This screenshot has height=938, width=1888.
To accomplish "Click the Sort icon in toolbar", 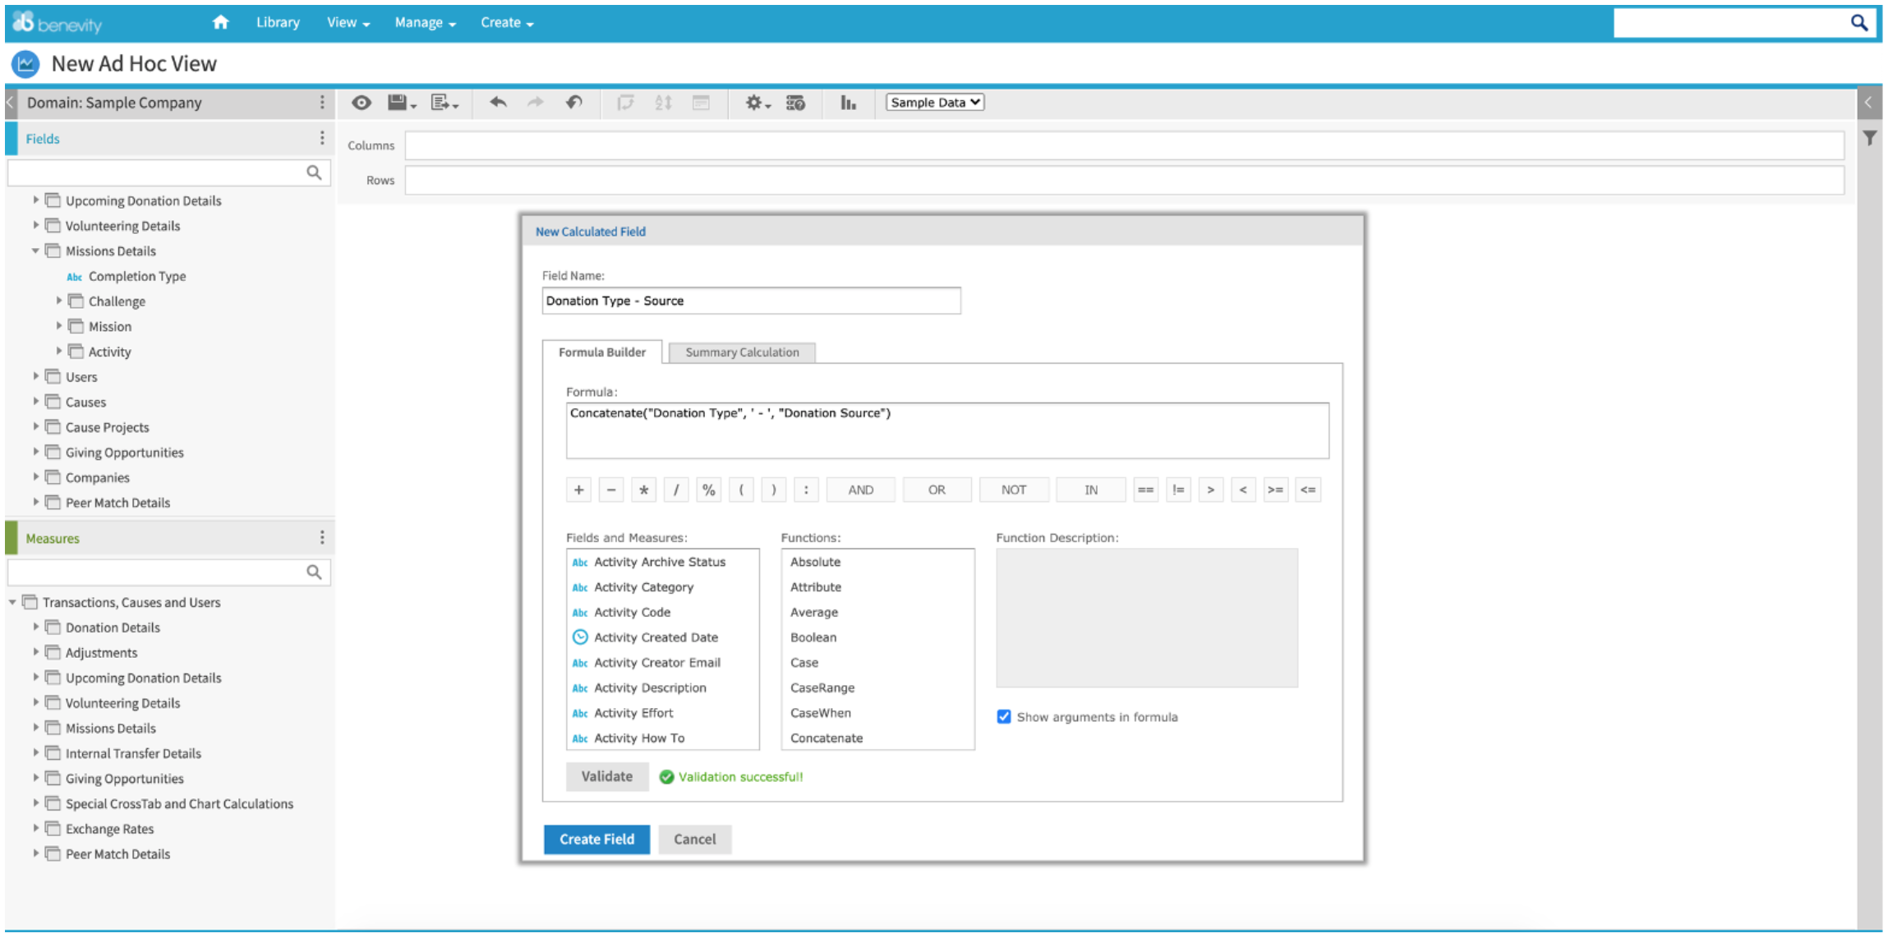I will (x=663, y=103).
